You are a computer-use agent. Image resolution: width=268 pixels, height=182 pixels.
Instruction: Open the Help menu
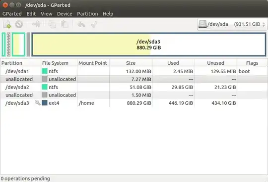pos(108,14)
